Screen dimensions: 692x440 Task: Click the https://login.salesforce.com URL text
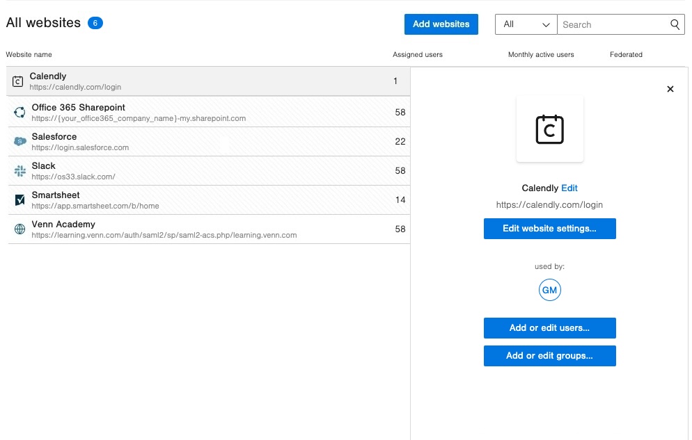(80, 147)
